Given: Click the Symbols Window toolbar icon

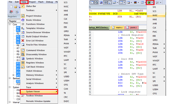Looking at the screenshot, I should [101, 2].
